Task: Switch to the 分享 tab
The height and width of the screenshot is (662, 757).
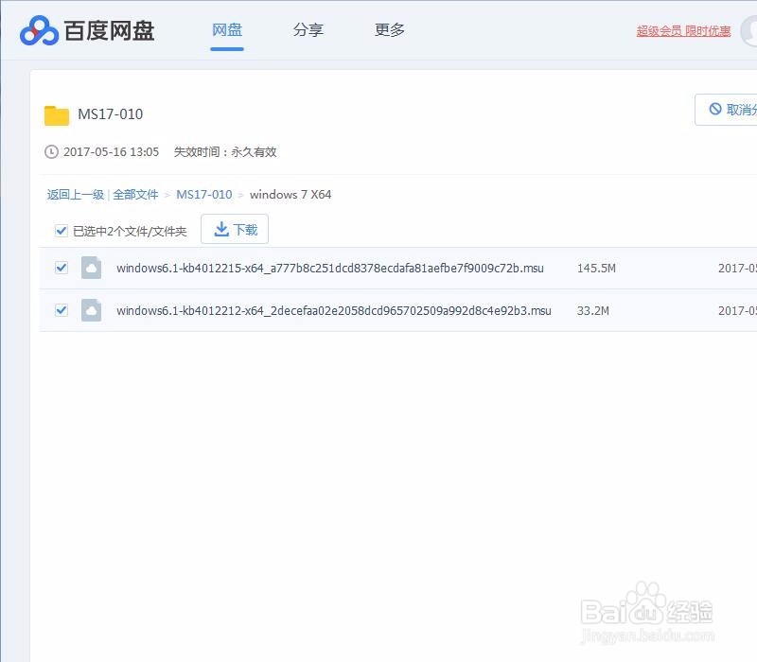Action: [x=308, y=29]
